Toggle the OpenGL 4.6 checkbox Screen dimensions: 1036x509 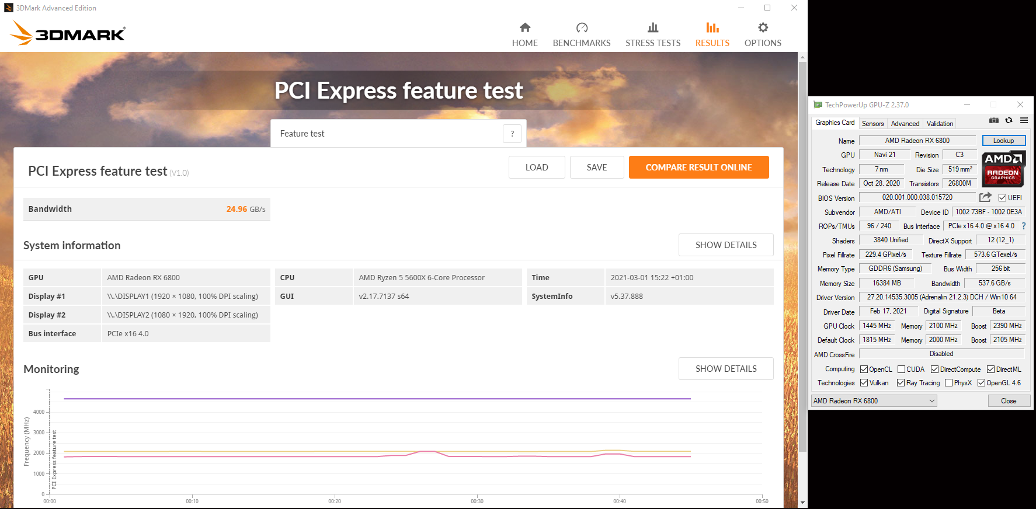pos(981,383)
